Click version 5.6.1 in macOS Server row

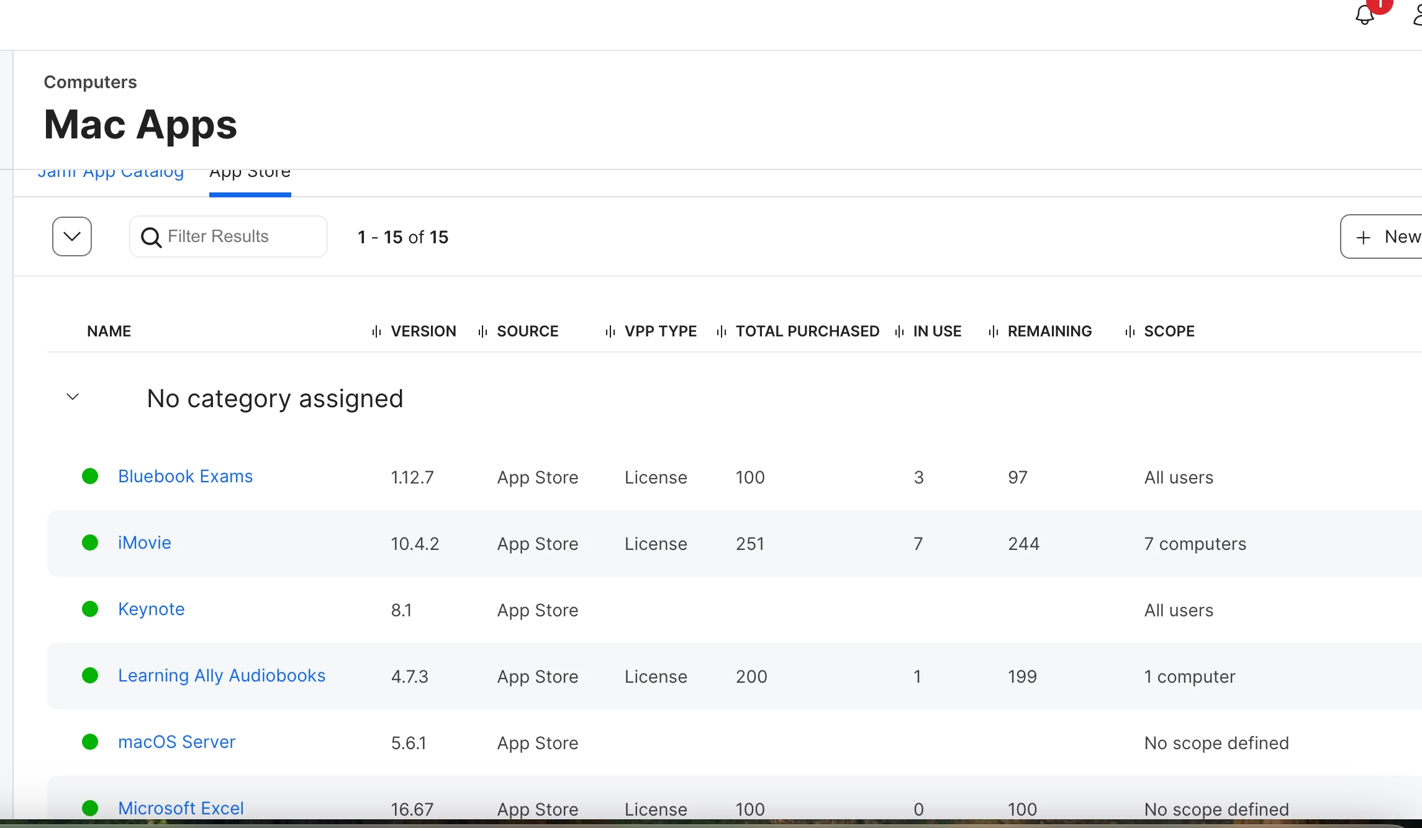click(409, 743)
